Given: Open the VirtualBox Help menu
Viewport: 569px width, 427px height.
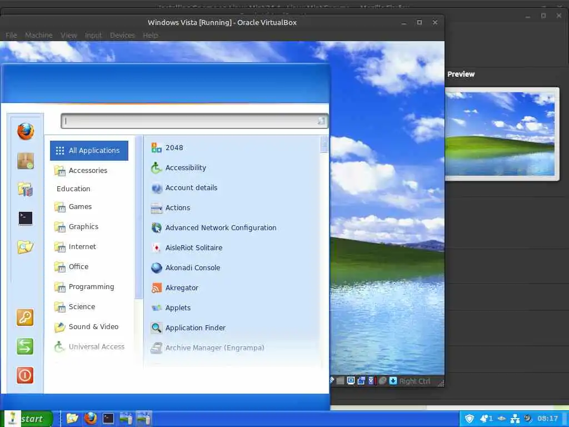Looking at the screenshot, I should 150,35.
